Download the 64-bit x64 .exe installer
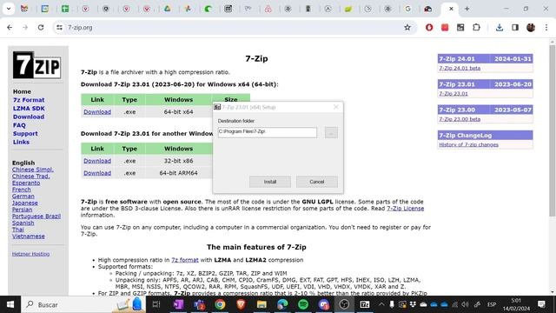The image size is (556, 313). tap(97, 112)
